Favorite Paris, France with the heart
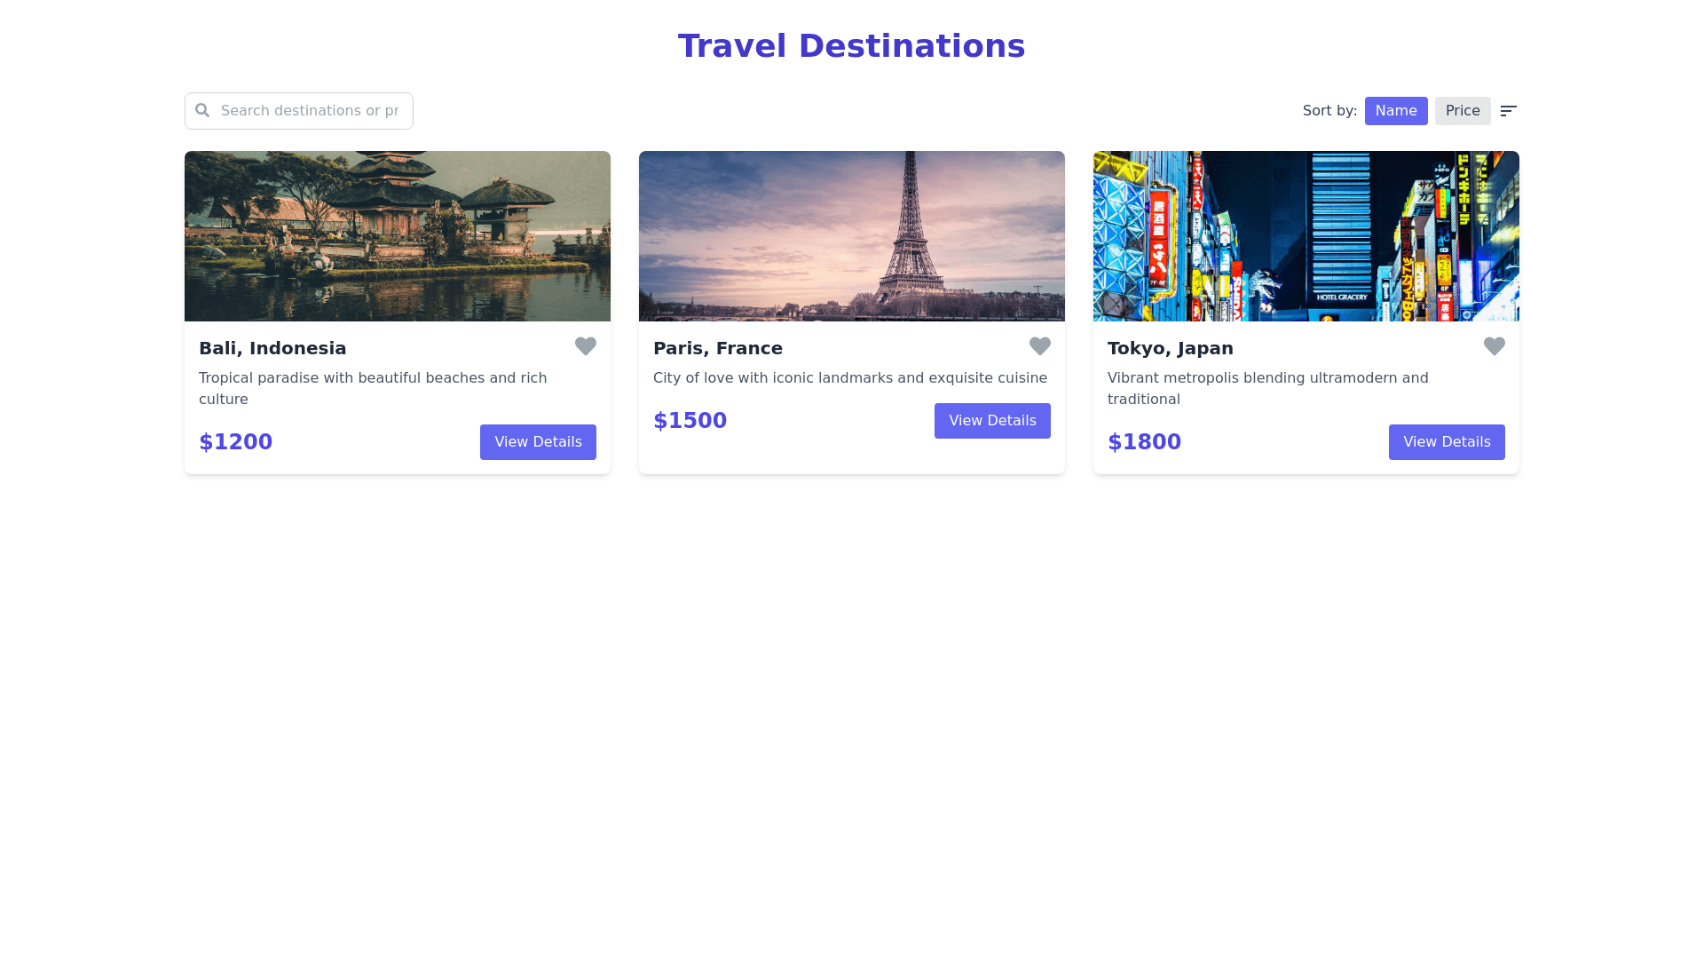 coord(1040,346)
